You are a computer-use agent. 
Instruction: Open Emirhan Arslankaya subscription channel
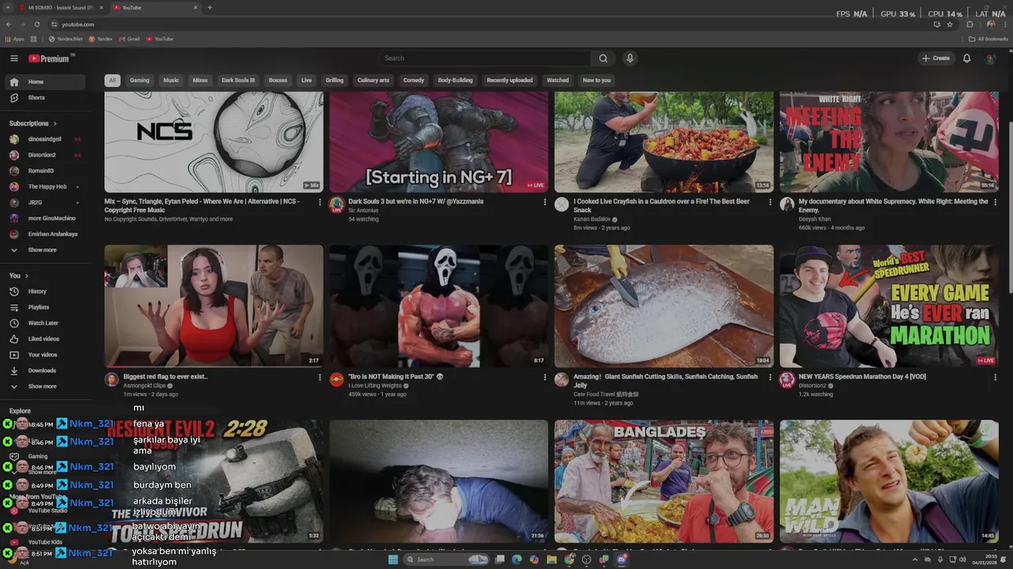point(46,234)
